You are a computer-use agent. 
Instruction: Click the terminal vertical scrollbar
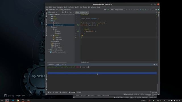[157, 87]
